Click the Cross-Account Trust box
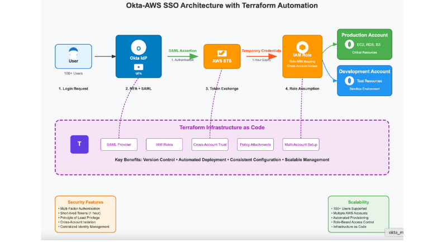 (x=210, y=144)
